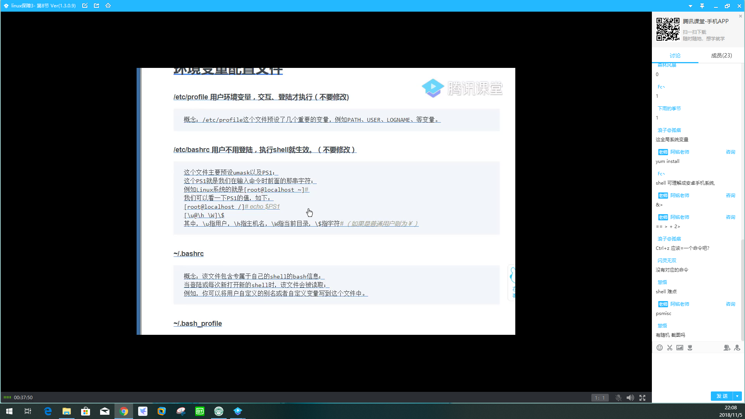Click the /etc/bashrc heading line in slide
The image size is (745, 419).
(x=265, y=150)
